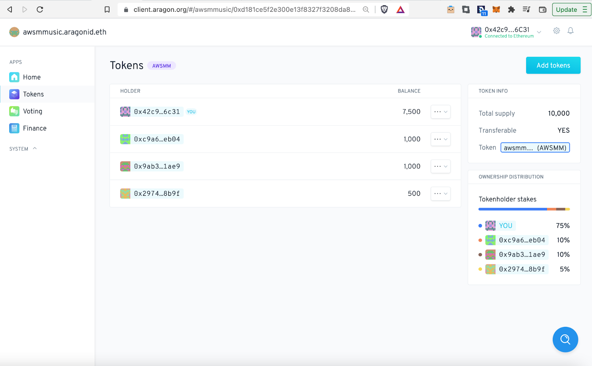Click the blue help search button
Viewport: 592px width, 366px height.
click(565, 339)
